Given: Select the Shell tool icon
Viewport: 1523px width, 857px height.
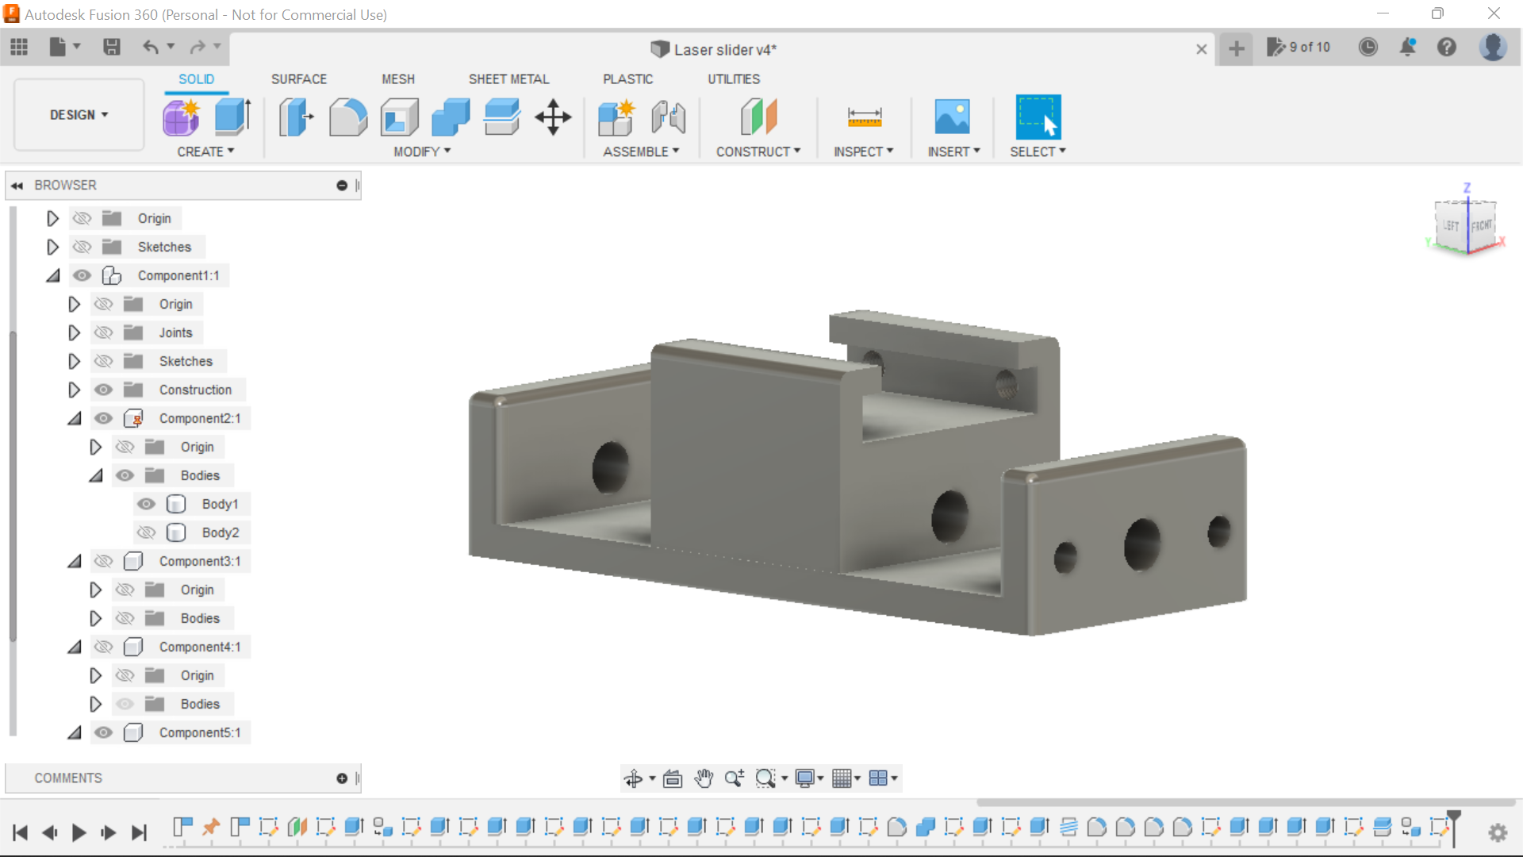Looking at the screenshot, I should tap(400, 117).
